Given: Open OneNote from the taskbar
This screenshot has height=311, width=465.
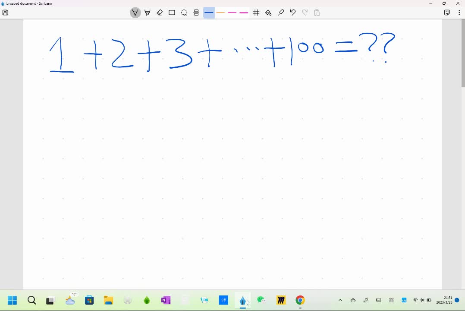Looking at the screenshot, I should pyautogui.click(x=166, y=300).
